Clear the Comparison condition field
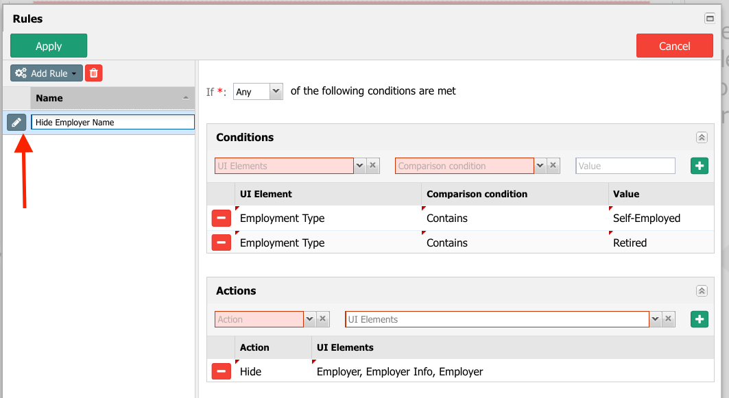Viewport: 729px width, 398px height. point(553,166)
